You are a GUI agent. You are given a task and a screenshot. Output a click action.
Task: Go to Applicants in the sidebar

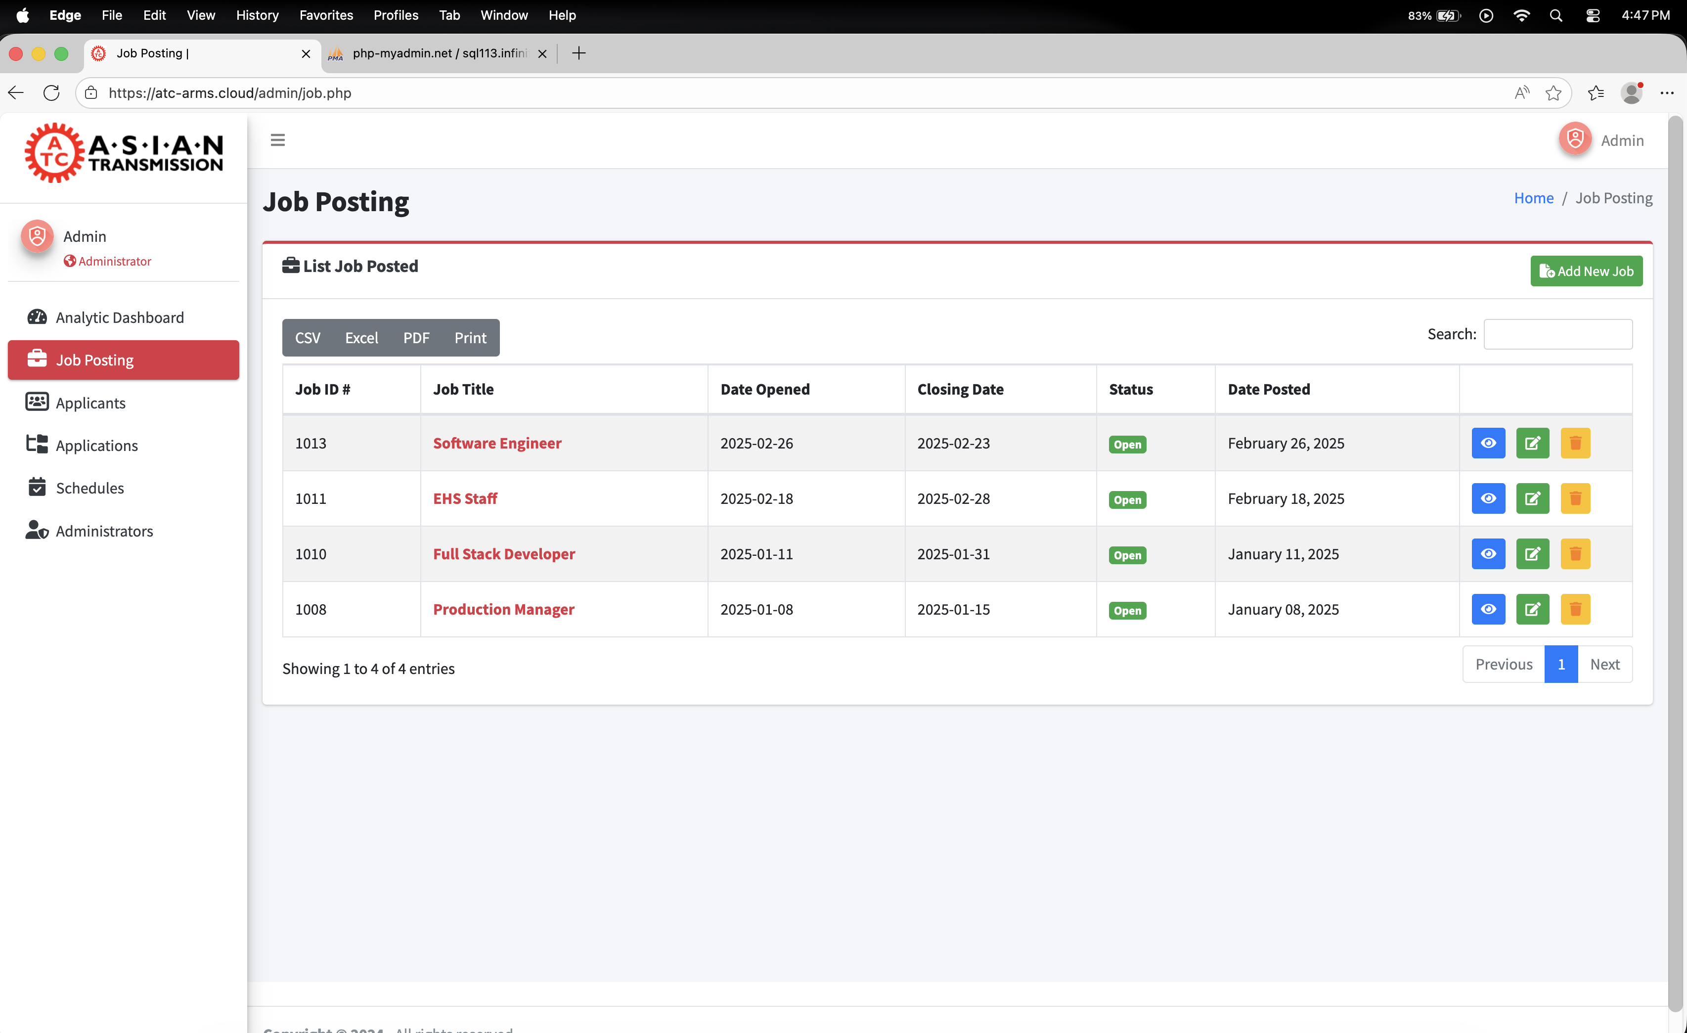pyautogui.click(x=90, y=403)
